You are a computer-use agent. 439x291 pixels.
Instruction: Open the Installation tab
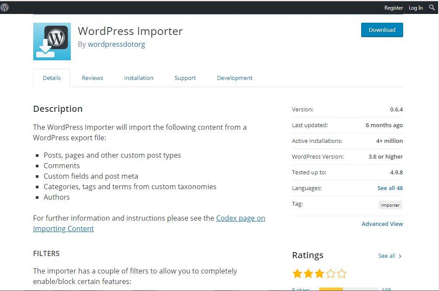[139, 78]
